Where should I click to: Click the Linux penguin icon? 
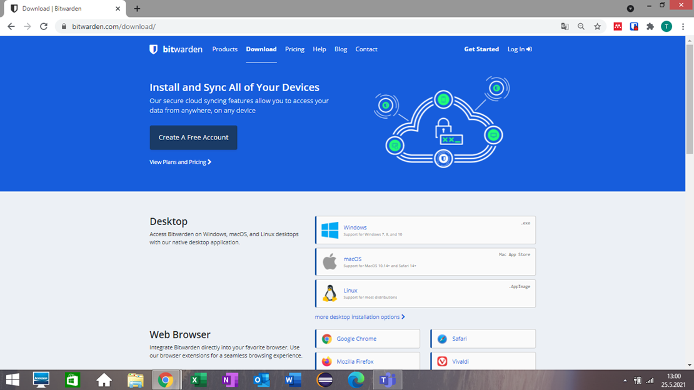(x=329, y=293)
